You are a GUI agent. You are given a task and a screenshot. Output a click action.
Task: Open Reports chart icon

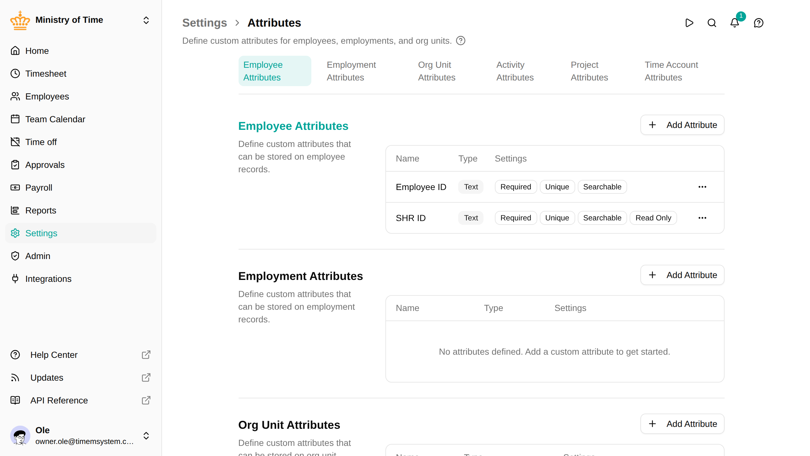tap(15, 210)
